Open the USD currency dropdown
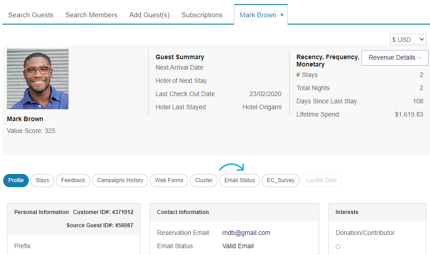The width and height of the screenshot is (430, 255). pyautogui.click(x=408, y=40)
